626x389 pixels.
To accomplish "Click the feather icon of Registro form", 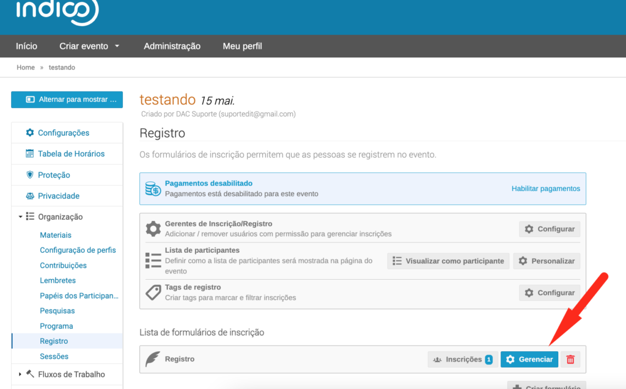I will pyautogui.click(x=152, y=359).
